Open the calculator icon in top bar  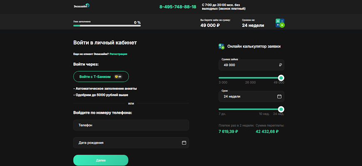click(x=280, y=23)
